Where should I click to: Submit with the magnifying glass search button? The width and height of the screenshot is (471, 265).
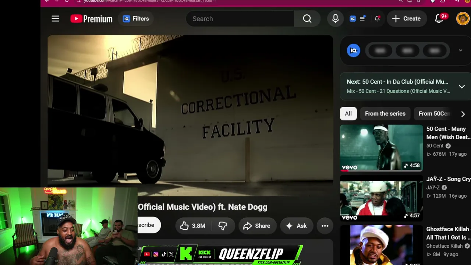307,19
